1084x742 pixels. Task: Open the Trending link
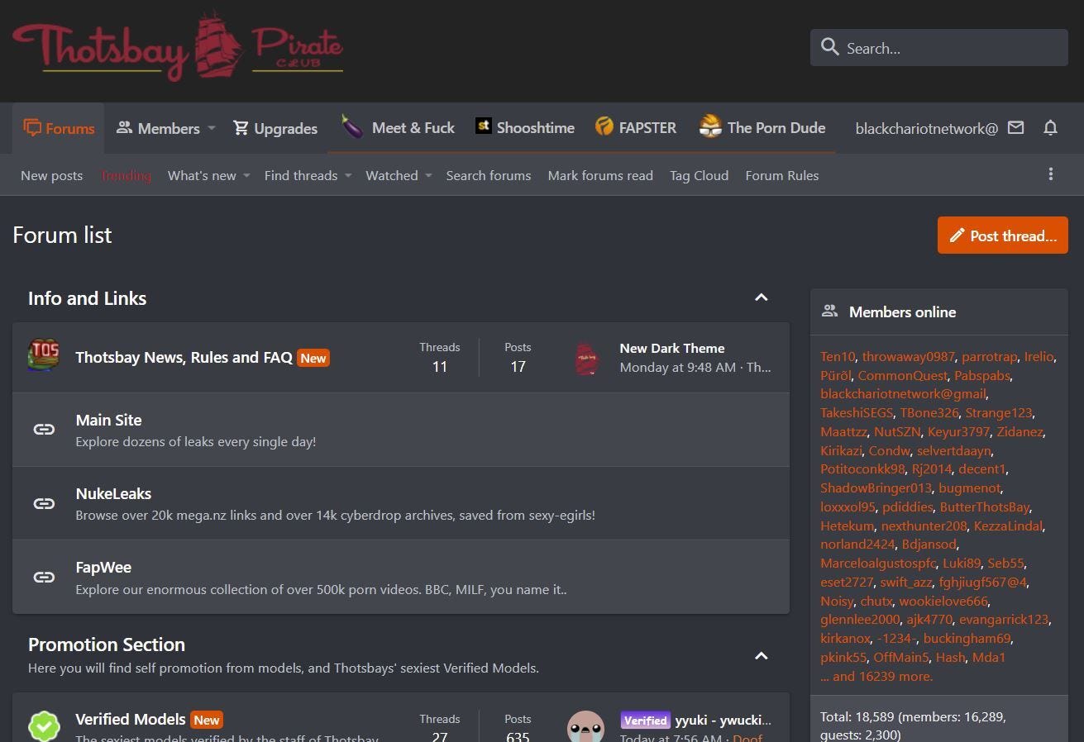tap(126, 175)
